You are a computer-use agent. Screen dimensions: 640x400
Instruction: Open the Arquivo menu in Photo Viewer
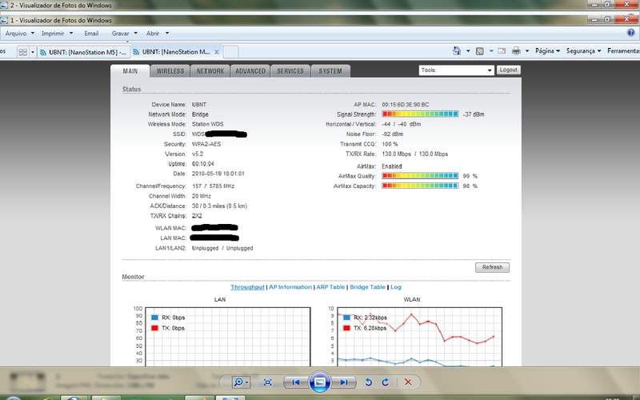coord(19,34)
